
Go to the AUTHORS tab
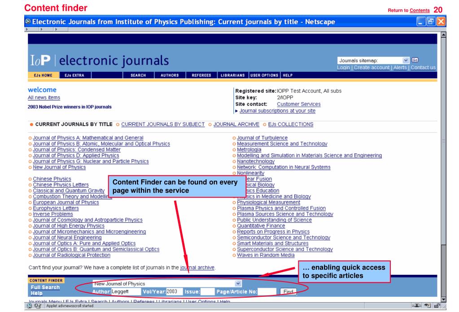[x=170, y=75]
